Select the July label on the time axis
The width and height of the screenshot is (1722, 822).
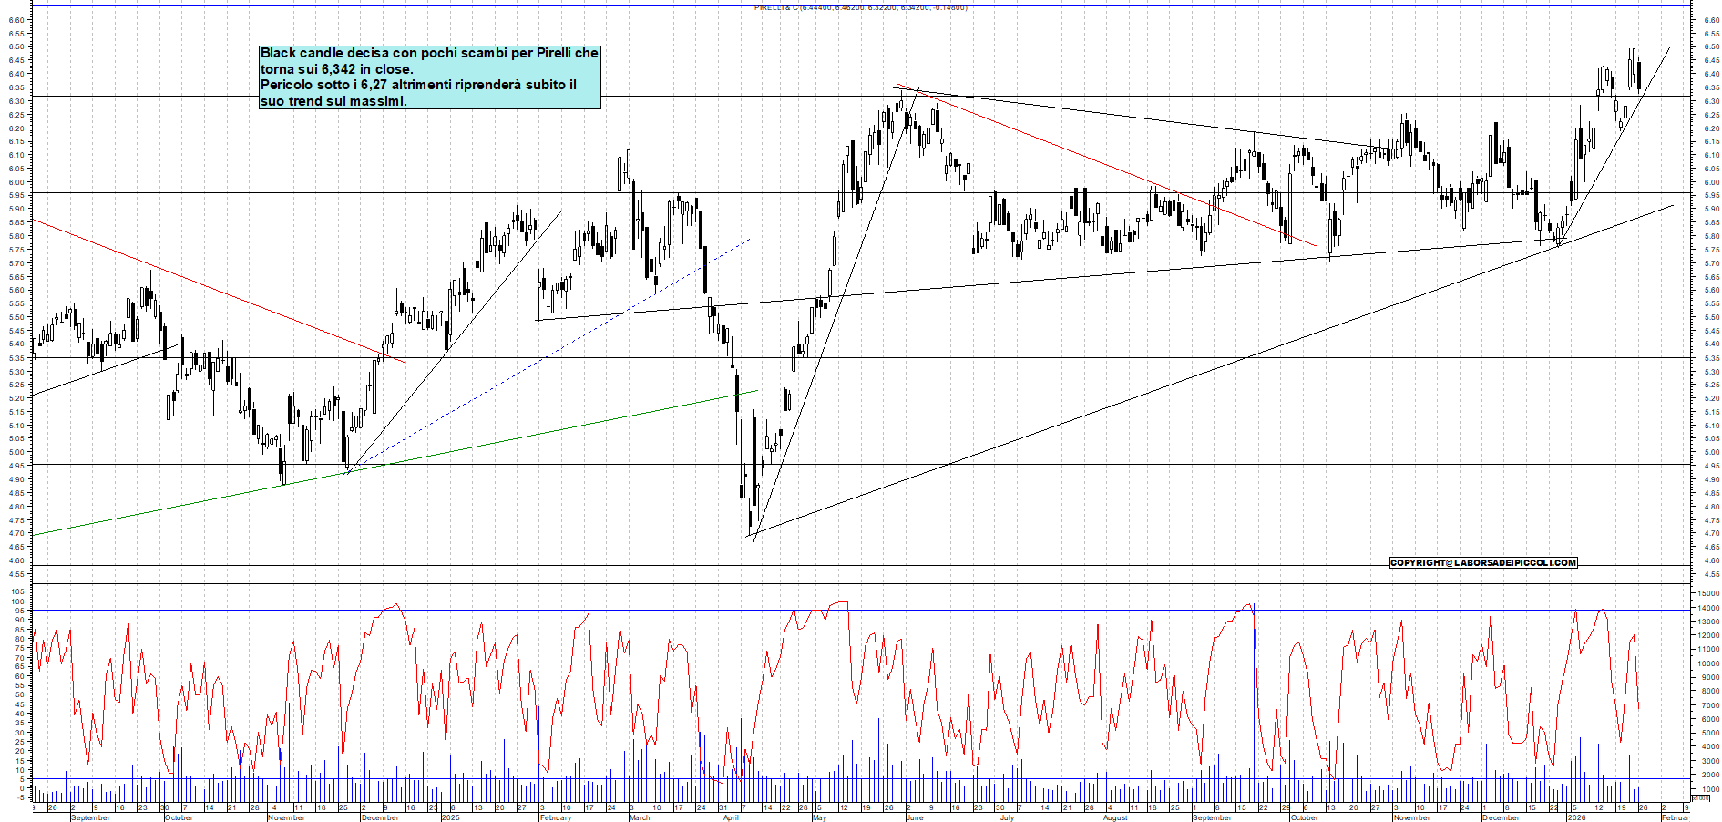1007,817
